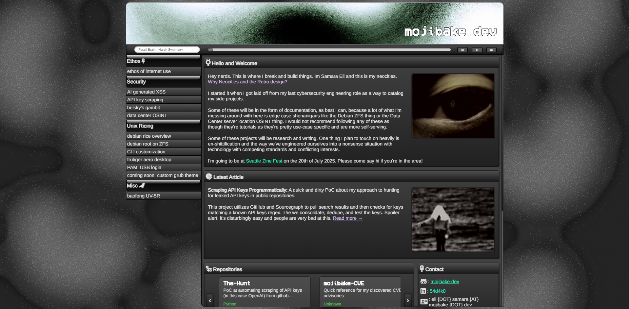Screen dimensions: 629x309
Task: Click the eye image in the welcome section
Action: pos(453,106)
